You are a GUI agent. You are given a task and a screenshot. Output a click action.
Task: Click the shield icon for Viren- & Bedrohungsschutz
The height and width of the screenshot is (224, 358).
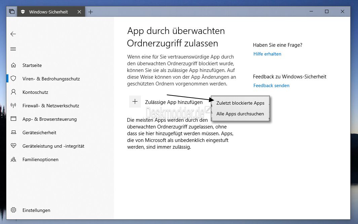[x=13, y=79]
